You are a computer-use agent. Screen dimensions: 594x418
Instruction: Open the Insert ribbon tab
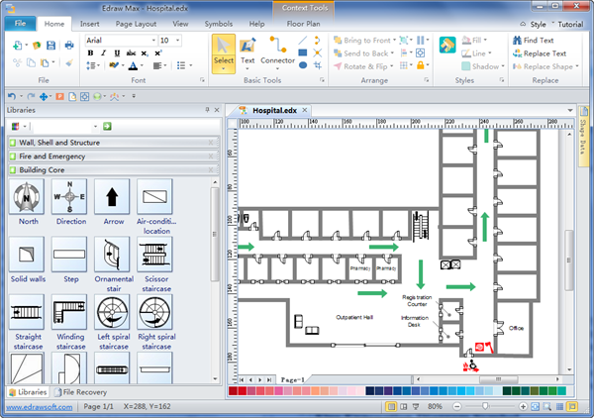[89, 22]
